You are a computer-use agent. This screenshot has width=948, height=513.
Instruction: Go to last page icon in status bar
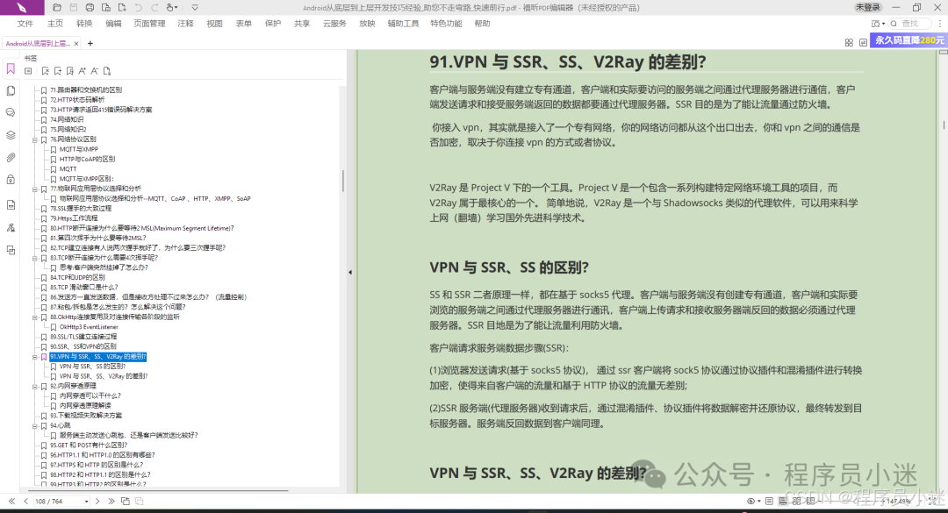click(111, 501)
